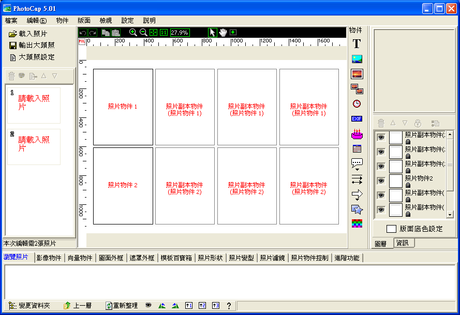
Task: Enable 版面底色設定 checkbox
Action: [x=392, y=228]
